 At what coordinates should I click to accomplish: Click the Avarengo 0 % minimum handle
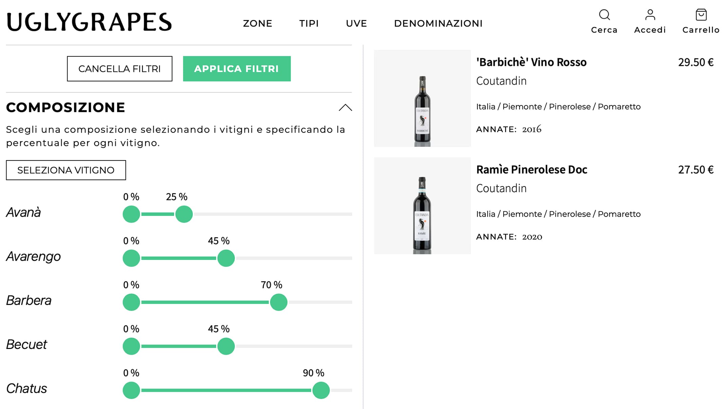(131, 258)
